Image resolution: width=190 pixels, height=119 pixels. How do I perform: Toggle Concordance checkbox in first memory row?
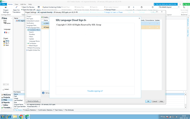[150, 23]
